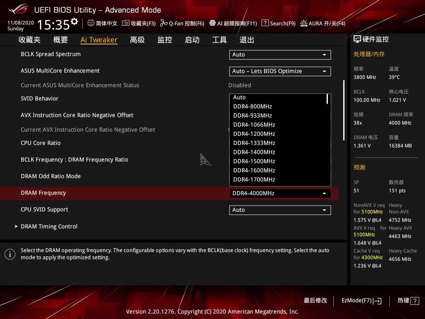The width and height of the screenshot is (425, 319).
Task: Click the 1.361 V DRAM voltage value
Action: point(362,146)
